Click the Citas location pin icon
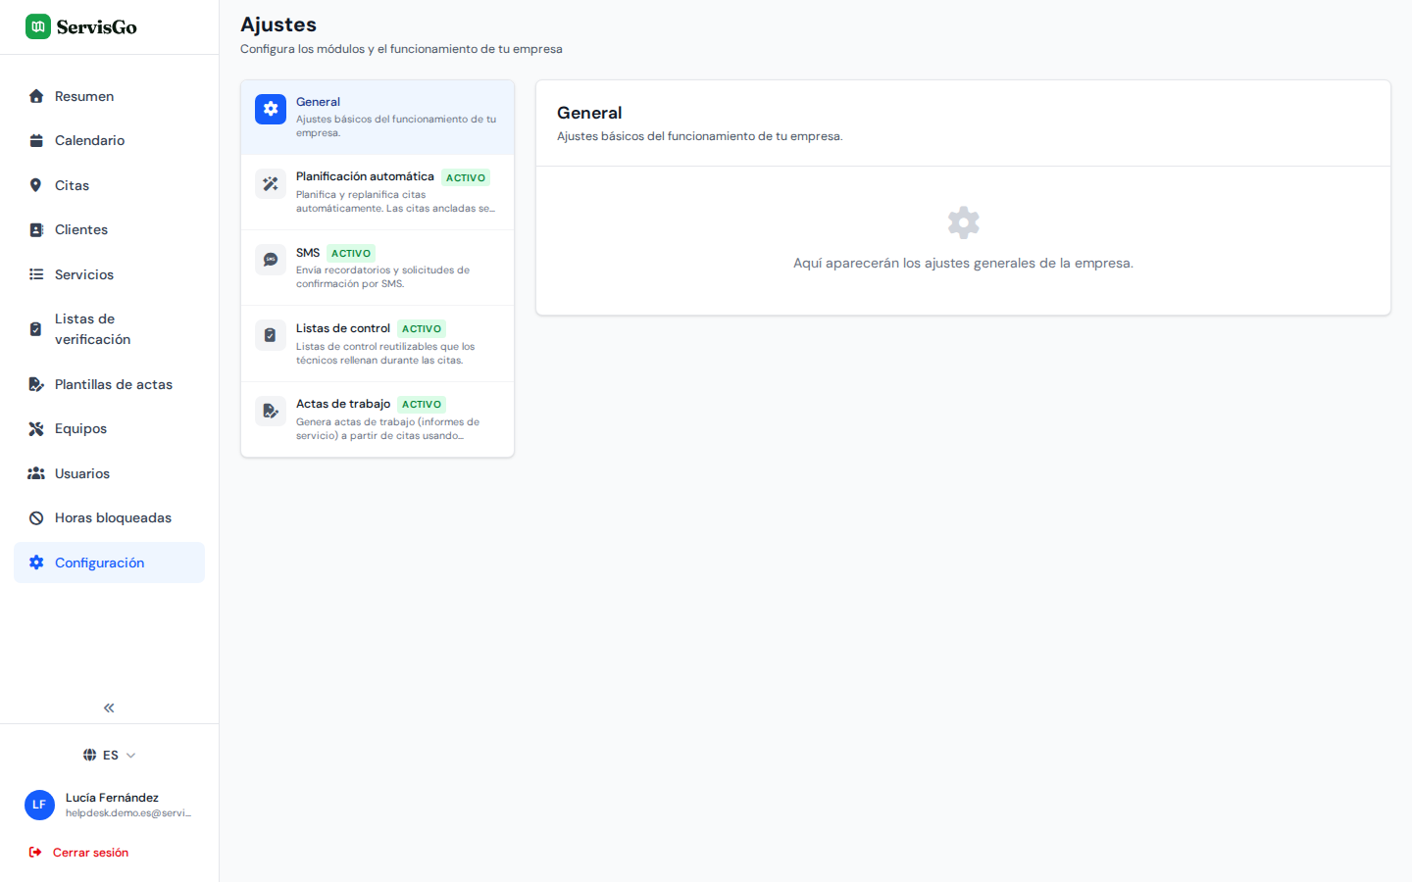This screenshot has height=882, width=1412. [36, 185]
